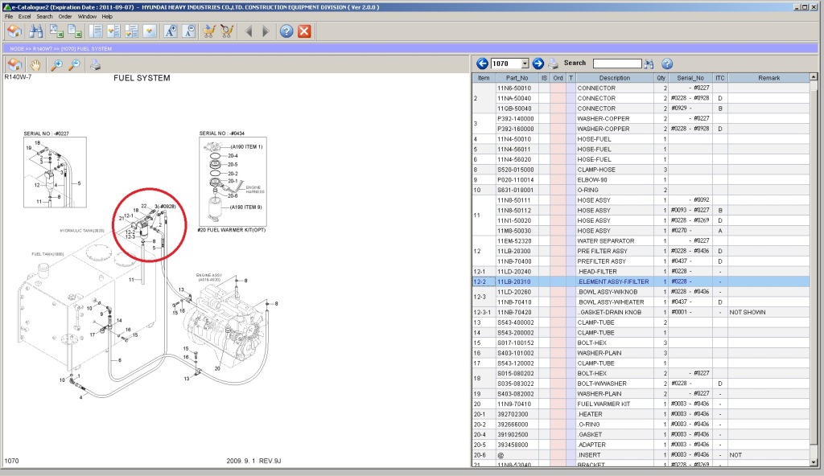Select the hand pan tool
The height and width of the screenshot is (476, 824).
35,64
